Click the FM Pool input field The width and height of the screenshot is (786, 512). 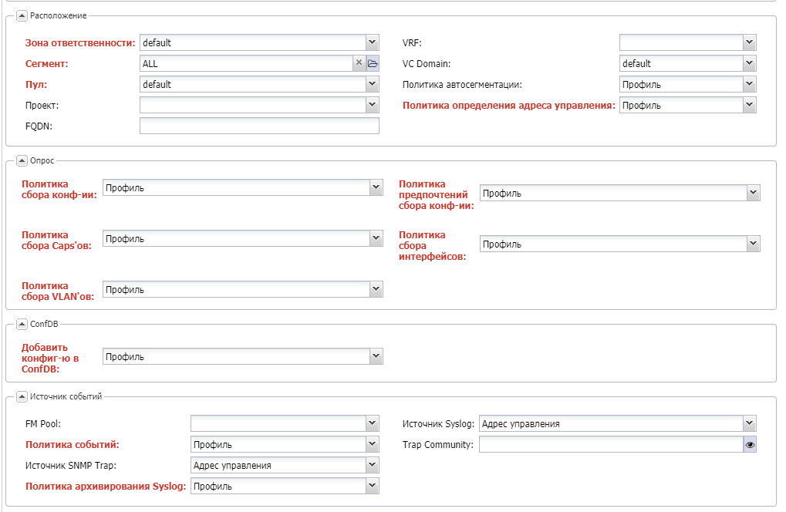tap(278, 423)
